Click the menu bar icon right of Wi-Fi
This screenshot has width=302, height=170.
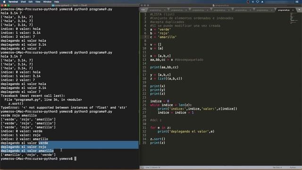tap(262, 2)
